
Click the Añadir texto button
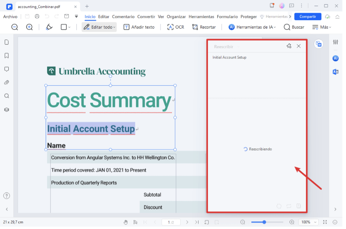point(139,27)
